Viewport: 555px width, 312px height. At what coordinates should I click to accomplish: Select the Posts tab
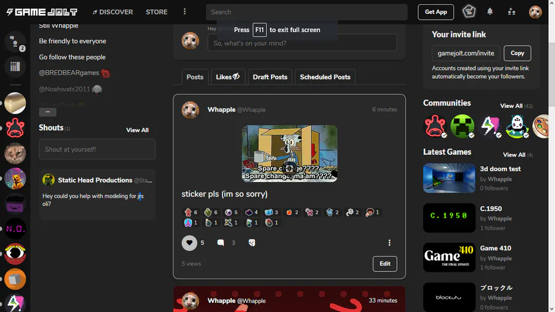[195, 77]
